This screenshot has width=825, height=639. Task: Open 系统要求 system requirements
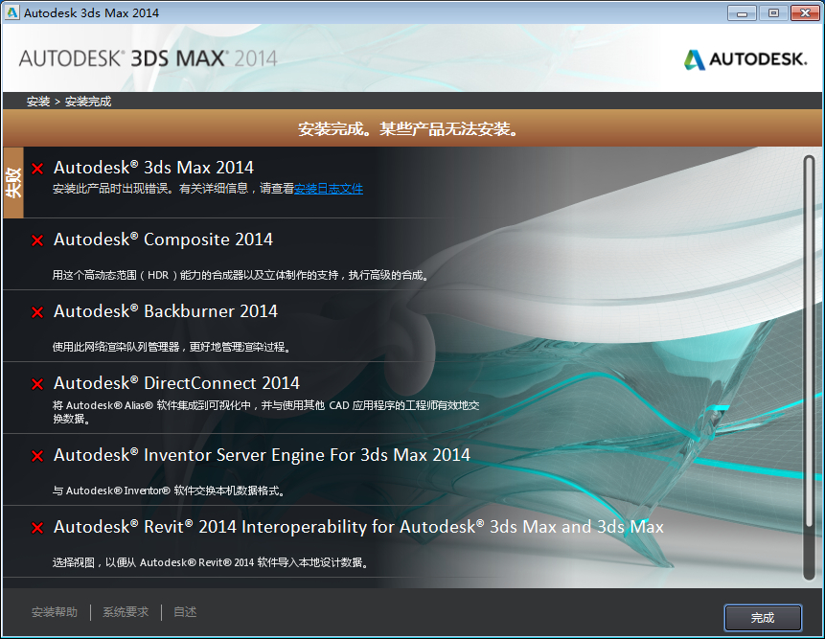click(126, 611)
